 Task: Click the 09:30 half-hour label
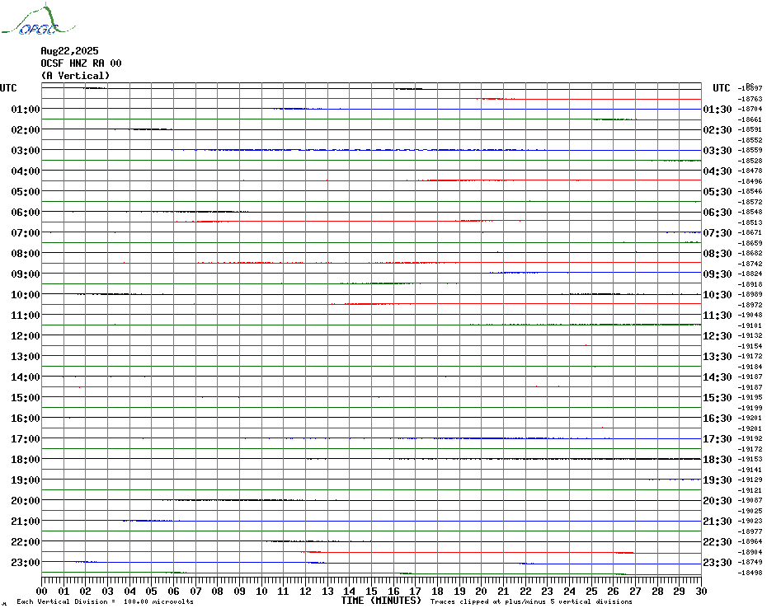(x=718, y=274)
